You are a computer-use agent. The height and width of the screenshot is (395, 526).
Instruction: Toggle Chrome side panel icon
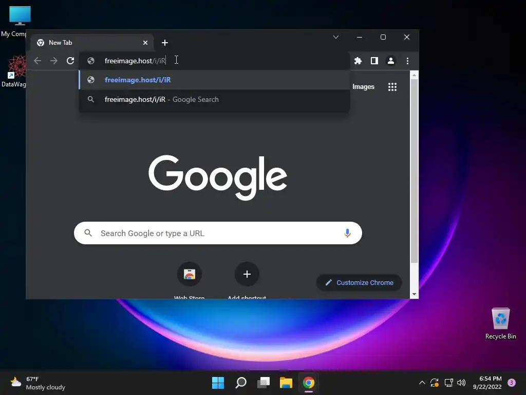point(374,61)
